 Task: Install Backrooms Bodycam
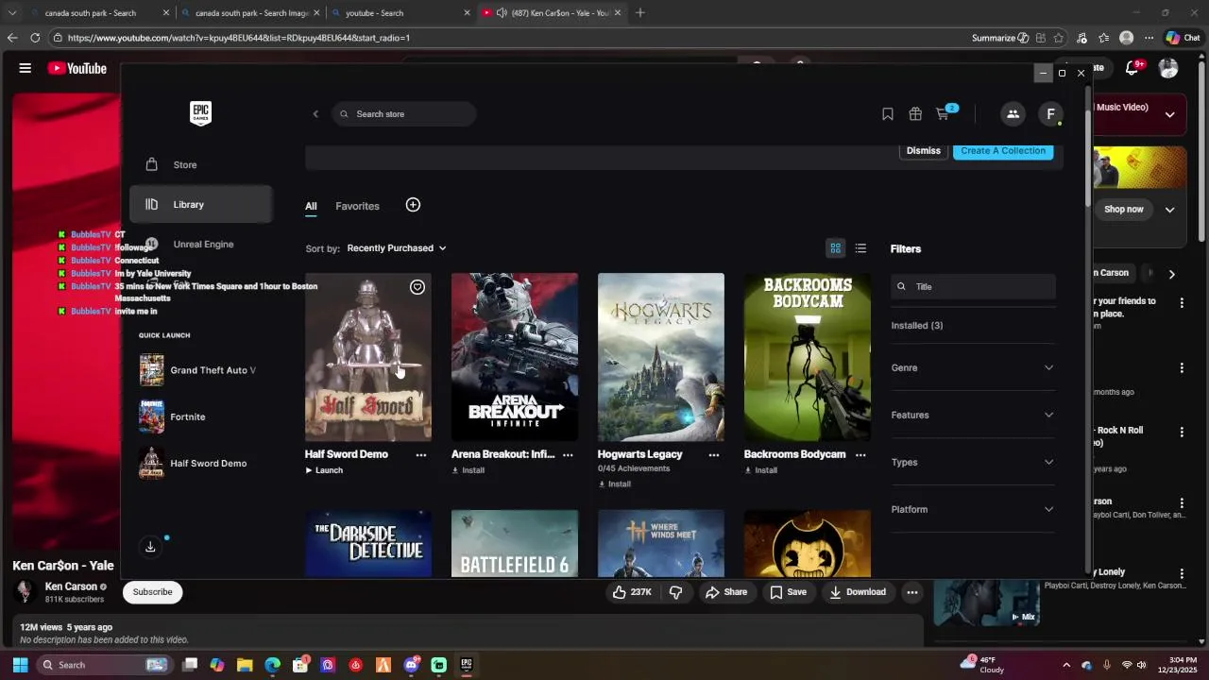tap(761, 470)
